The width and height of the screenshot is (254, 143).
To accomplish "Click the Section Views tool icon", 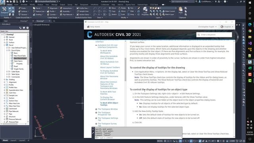I will tap(78, 14).
